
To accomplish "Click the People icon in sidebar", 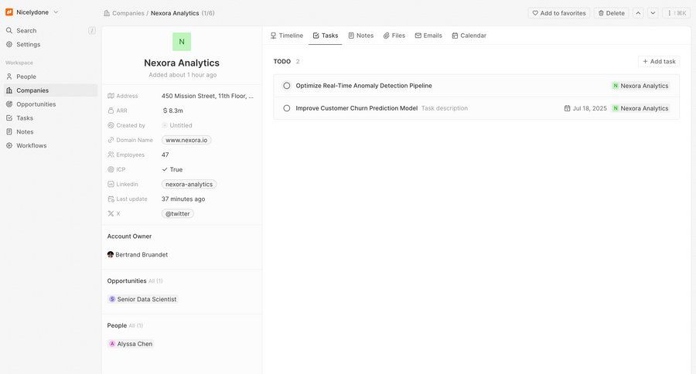I will (9, 76).
